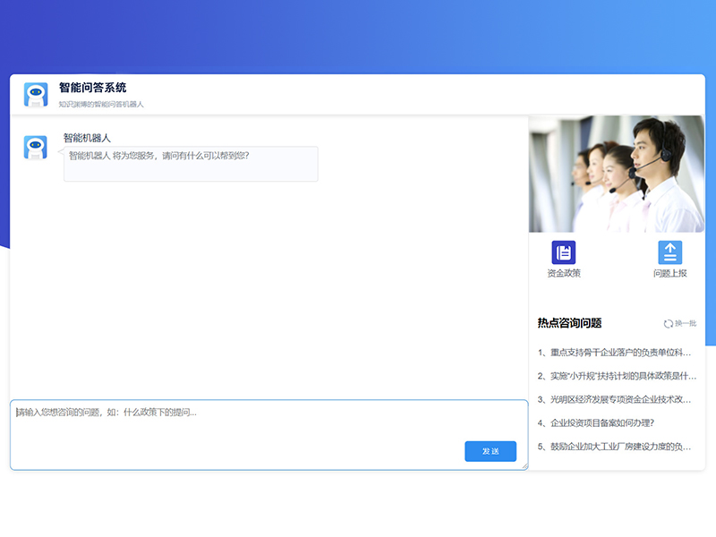
Task: Click the robot avatar beside the chat message
Action: click(x=35, y=148)
